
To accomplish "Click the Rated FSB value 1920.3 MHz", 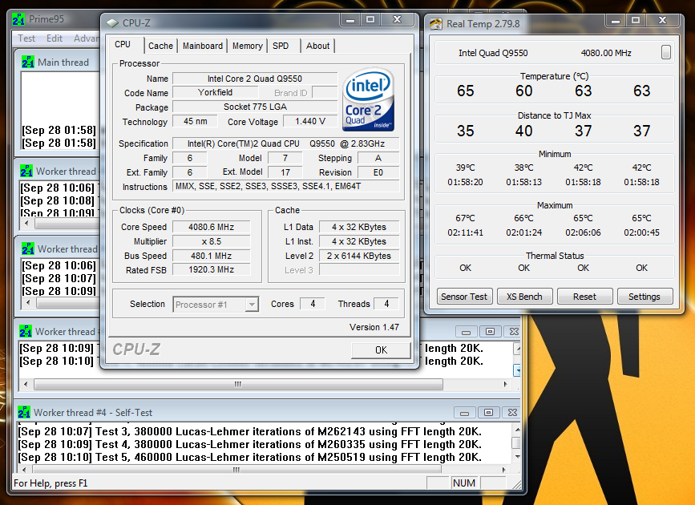I will pyautogui.click(x=211, y=269).
